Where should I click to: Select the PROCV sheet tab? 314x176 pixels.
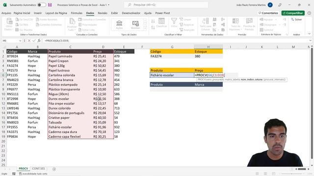pos(24,169)
